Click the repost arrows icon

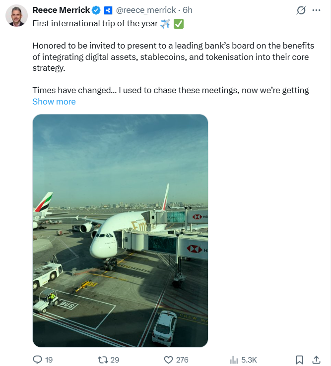tap(103, 360)
